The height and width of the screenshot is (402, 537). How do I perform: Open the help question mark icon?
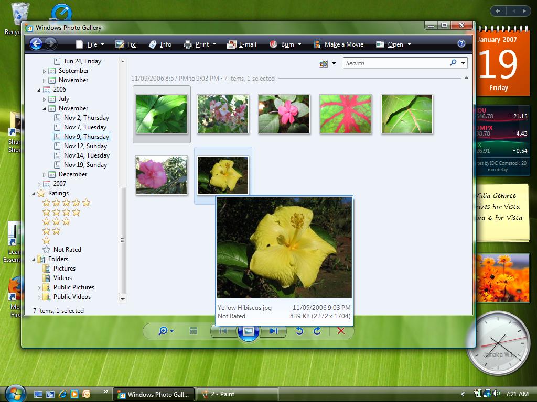[x=461, y=43]
